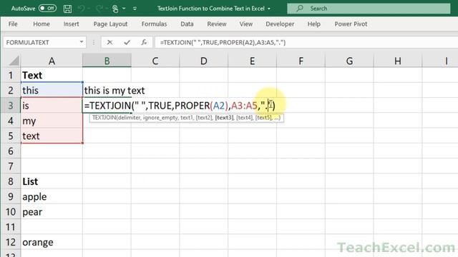Cancel formula entry with X icon
Screen dimensions: 458x257
click(x=109, y=43)
